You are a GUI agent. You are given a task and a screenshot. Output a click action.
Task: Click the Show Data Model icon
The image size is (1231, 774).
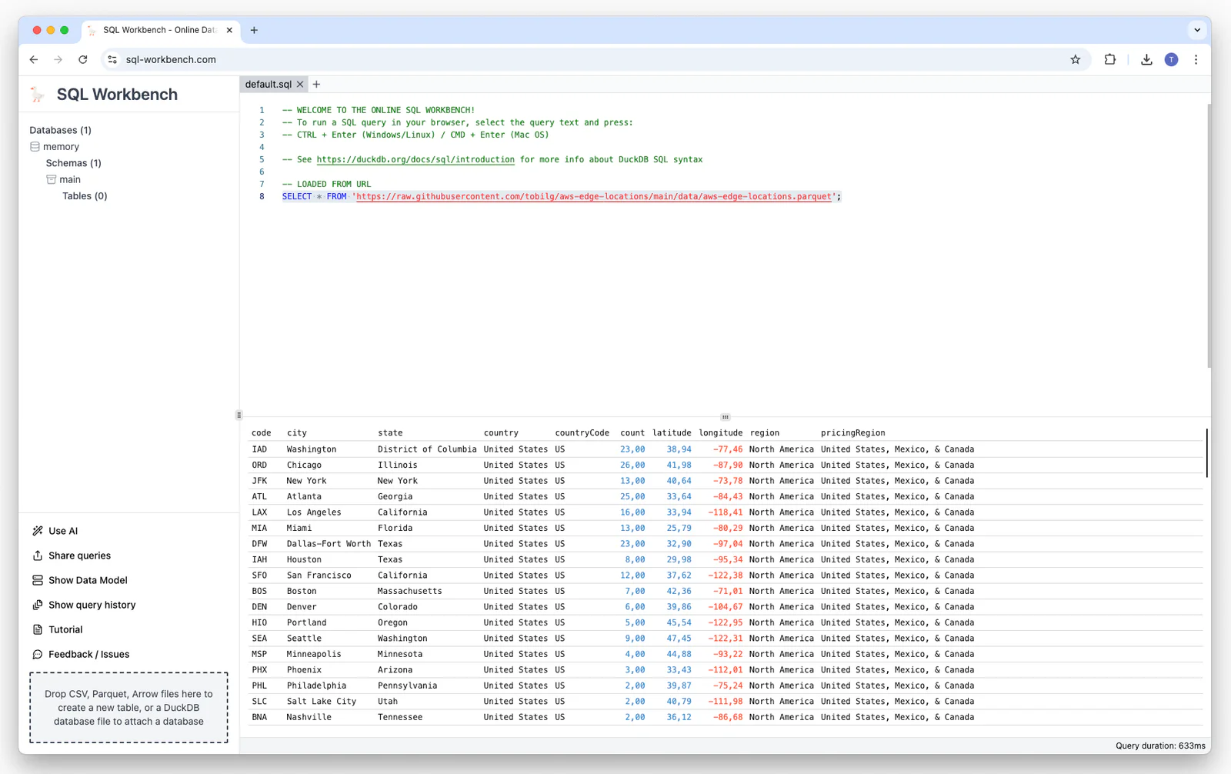pyautogui.click(x=38, y=580)
